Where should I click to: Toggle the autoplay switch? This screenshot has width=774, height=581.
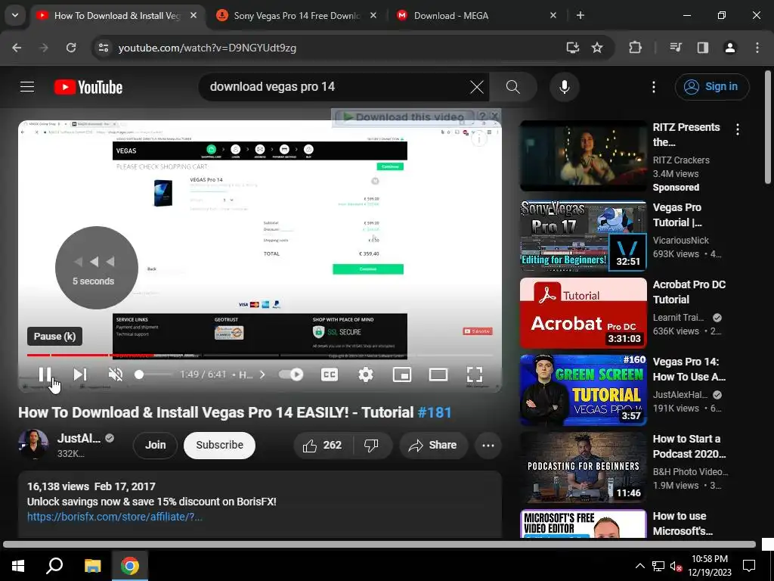click(x=291, y=374)
